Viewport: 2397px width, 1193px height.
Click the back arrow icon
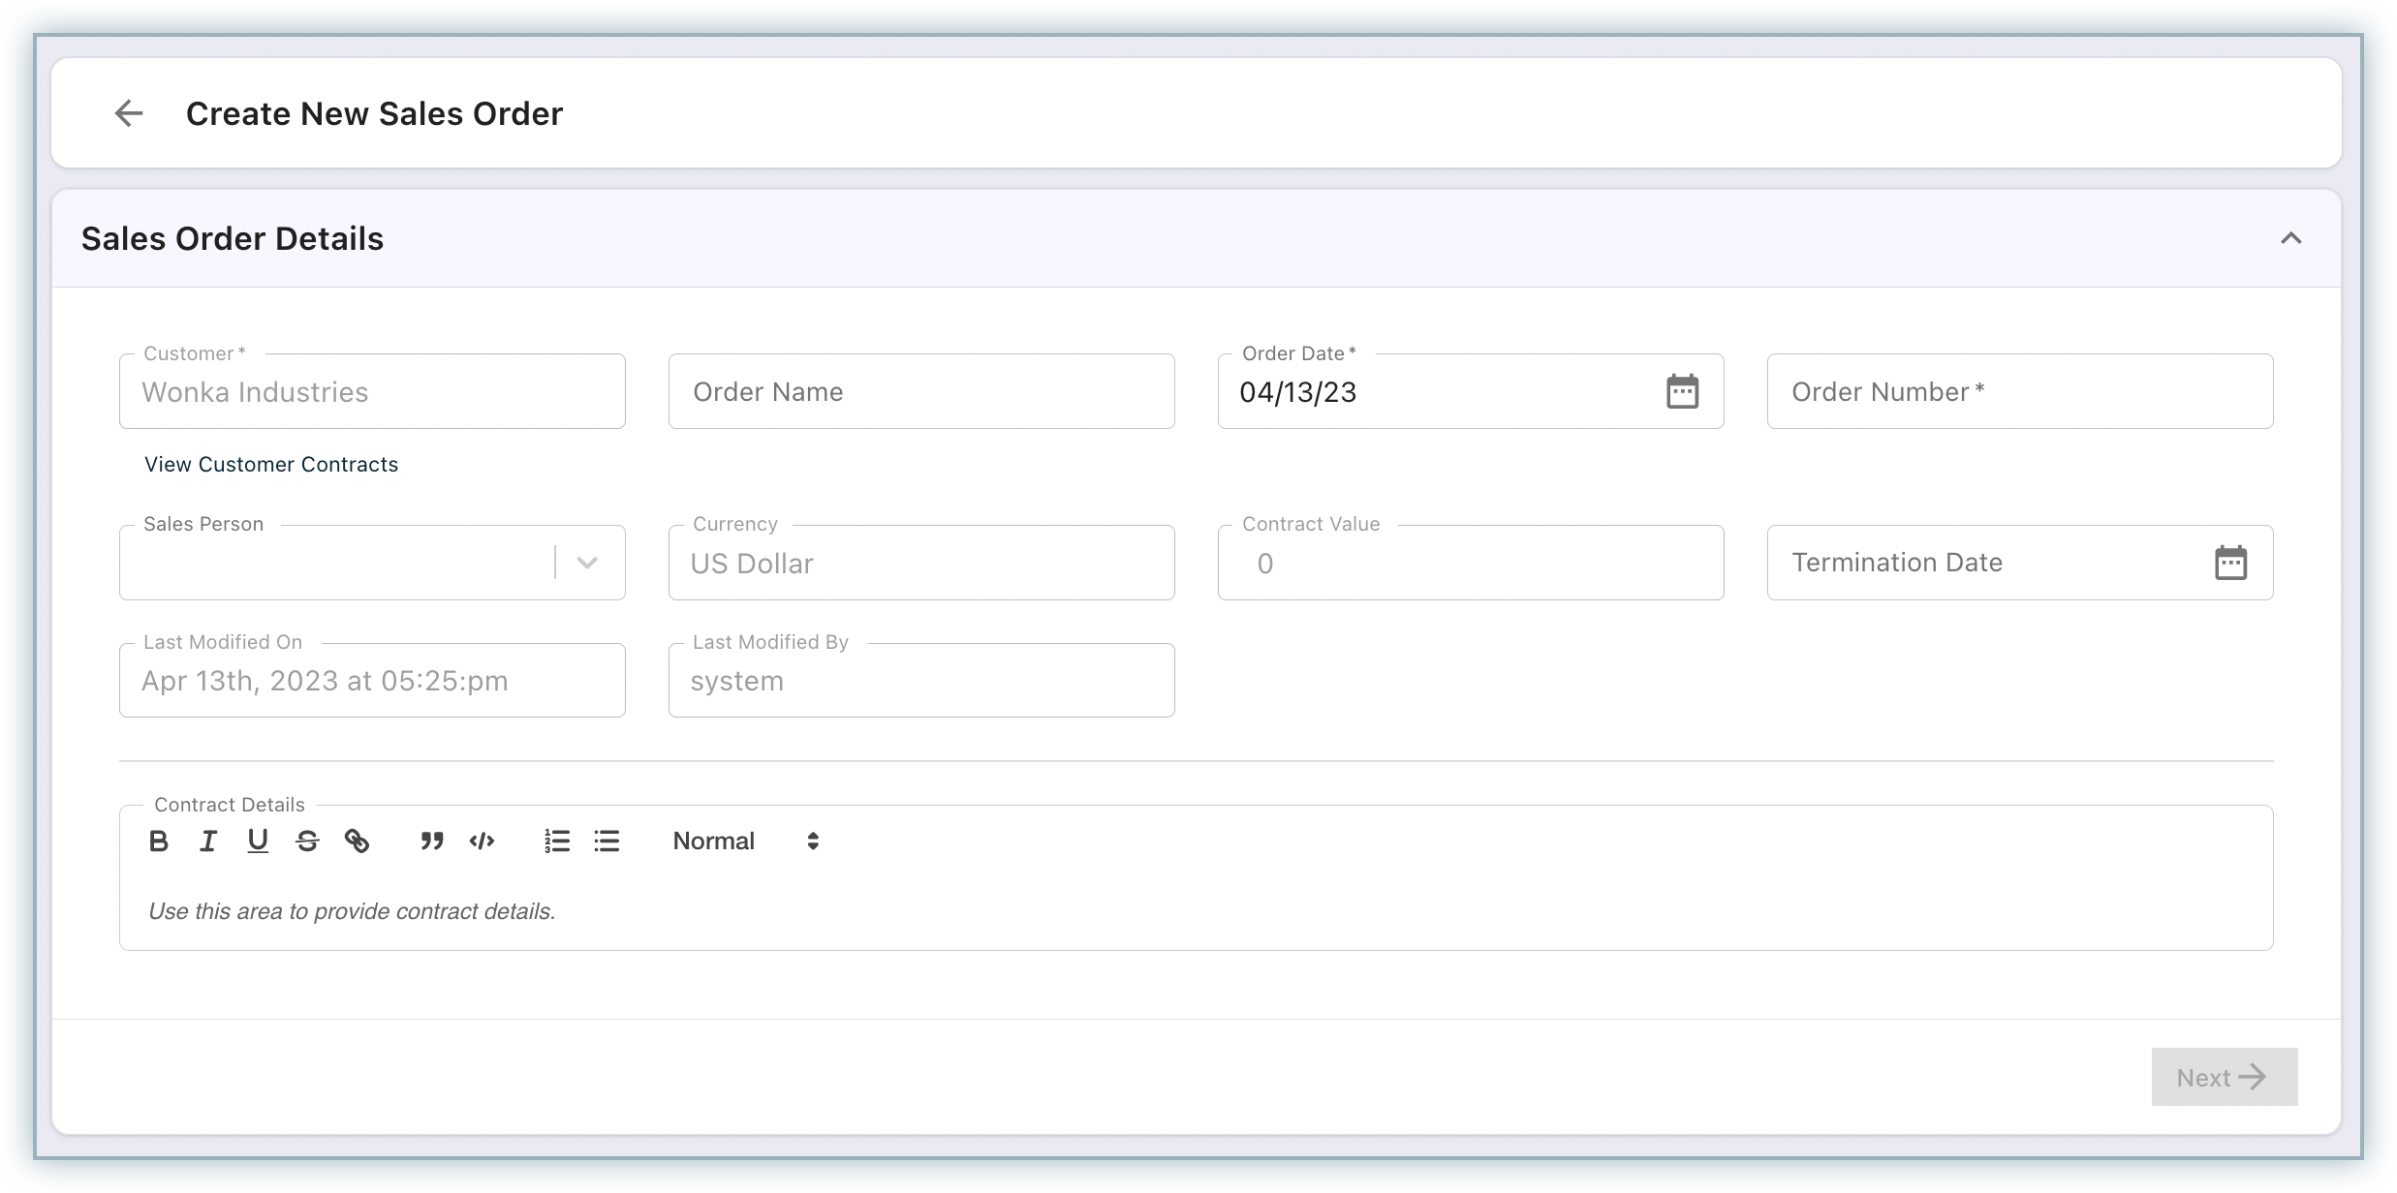[129, 113]
